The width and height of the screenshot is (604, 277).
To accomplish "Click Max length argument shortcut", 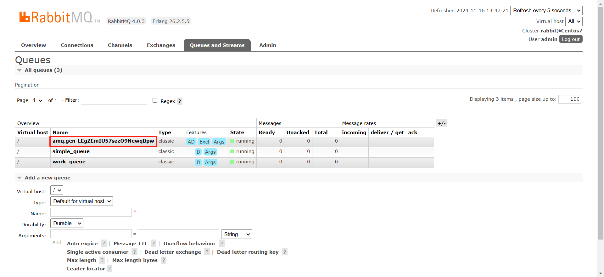I will (81, 260).
